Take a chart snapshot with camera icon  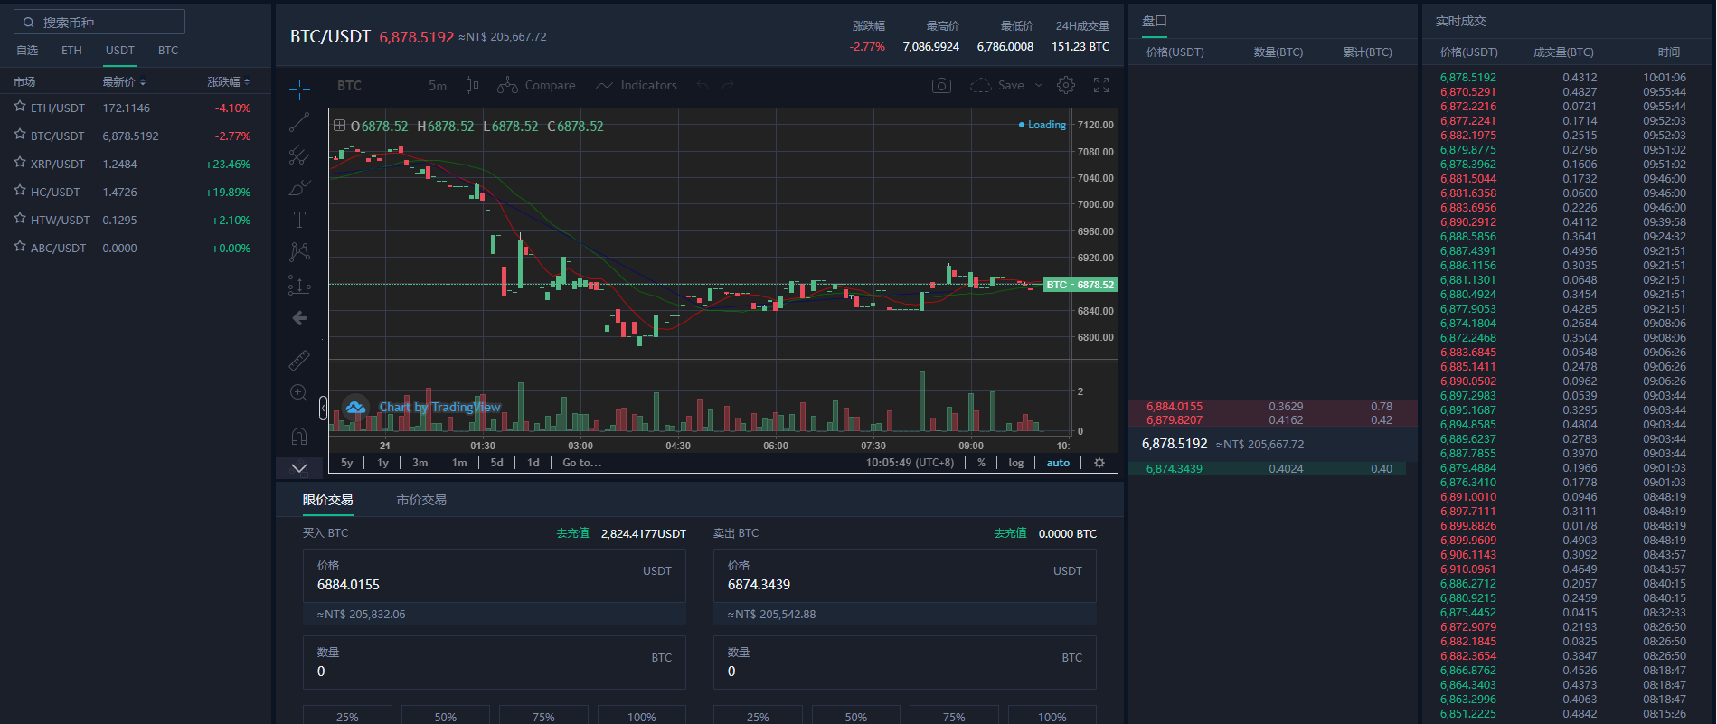941,86
